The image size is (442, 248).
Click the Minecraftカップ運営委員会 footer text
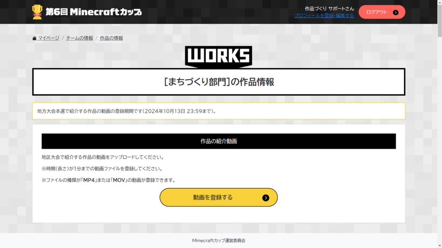[x=218, y=241]
